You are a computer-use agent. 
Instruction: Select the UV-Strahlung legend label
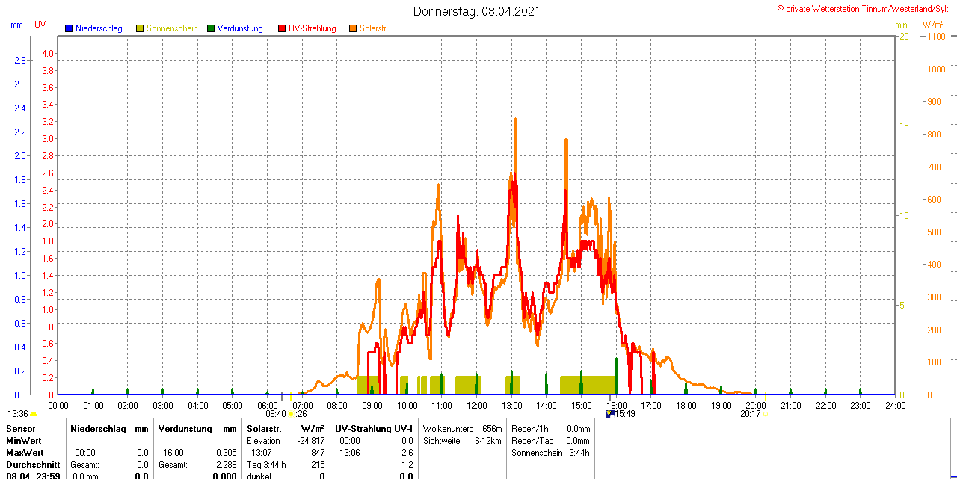tap(313, 28)
